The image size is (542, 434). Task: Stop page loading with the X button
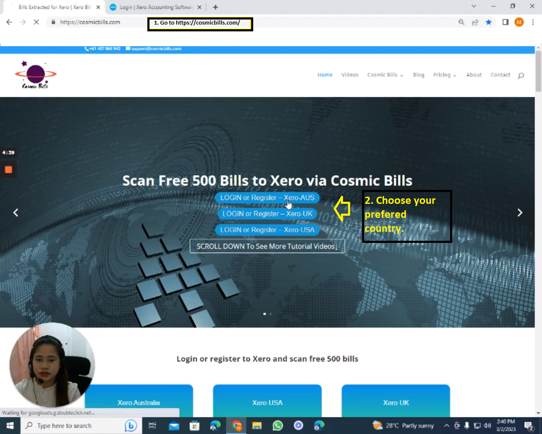click(x=36, y=22)
